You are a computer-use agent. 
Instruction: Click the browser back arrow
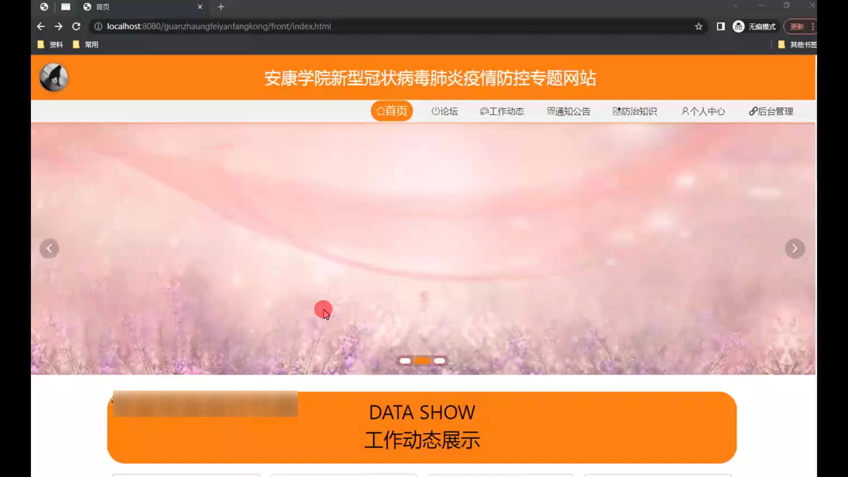point(41,26)
